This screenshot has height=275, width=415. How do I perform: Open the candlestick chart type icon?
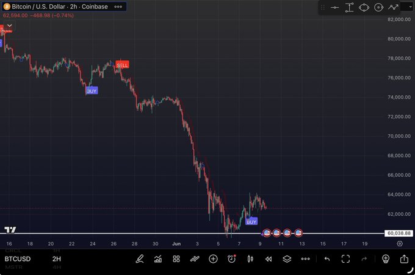pos(250,259)
